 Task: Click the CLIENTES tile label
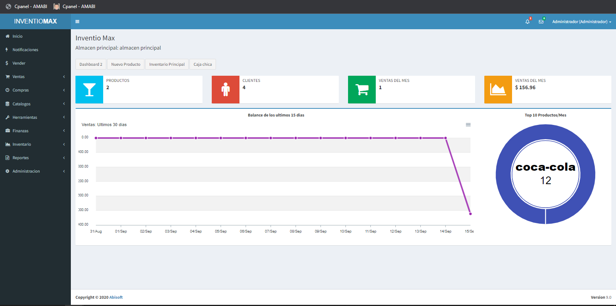coord(251,80)
